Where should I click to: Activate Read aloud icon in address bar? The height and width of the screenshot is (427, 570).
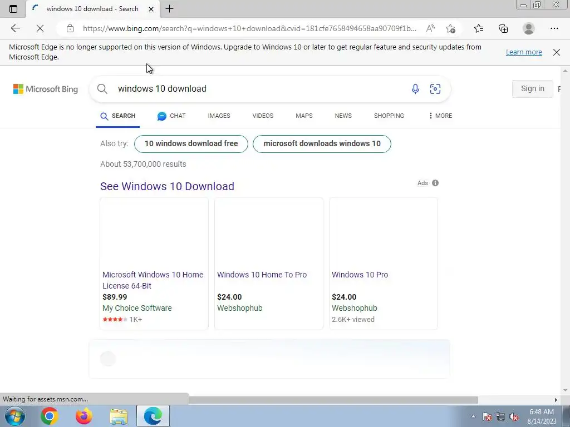430,28
